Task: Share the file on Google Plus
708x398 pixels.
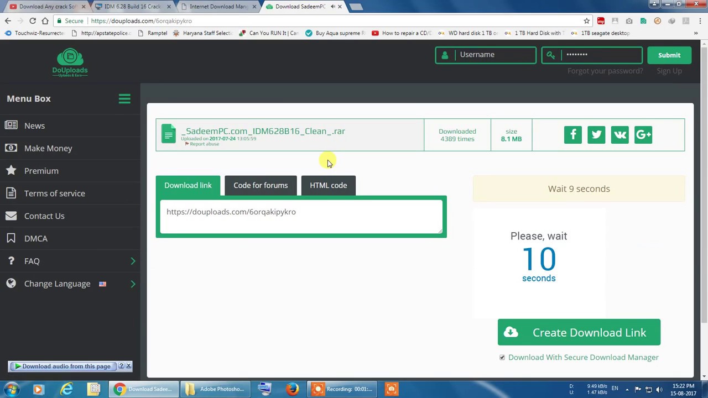Action: 643,135
